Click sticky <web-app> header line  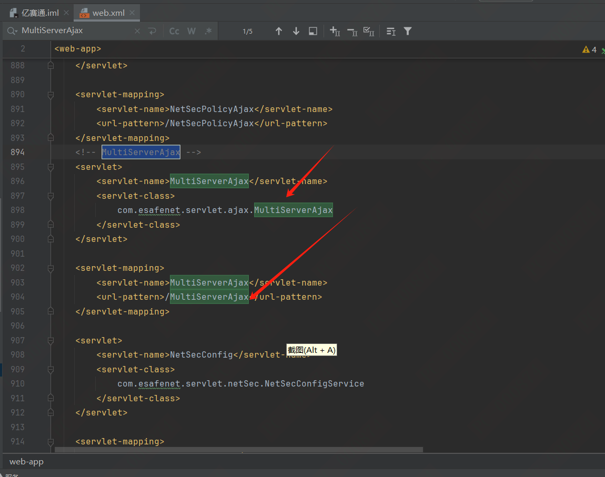(x=77, y=49)
